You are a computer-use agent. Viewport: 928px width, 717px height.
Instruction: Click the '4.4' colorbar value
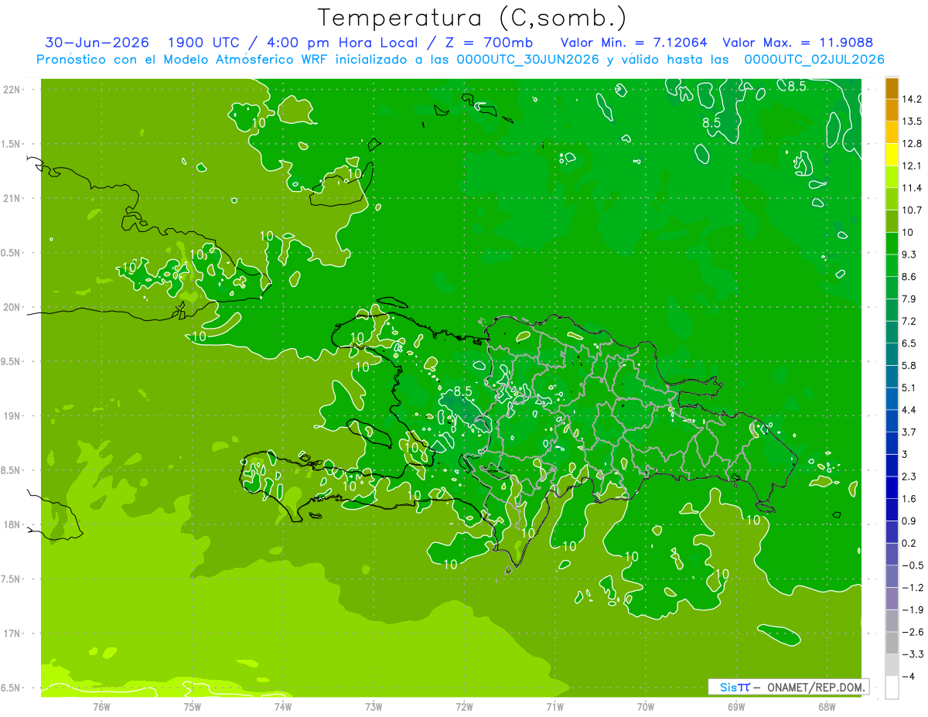point(909,410)
